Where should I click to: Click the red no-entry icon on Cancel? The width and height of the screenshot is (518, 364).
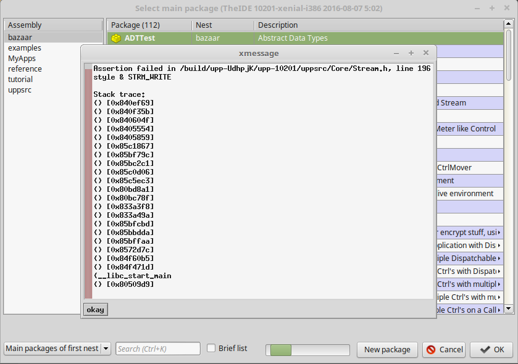tap(431, 349)
